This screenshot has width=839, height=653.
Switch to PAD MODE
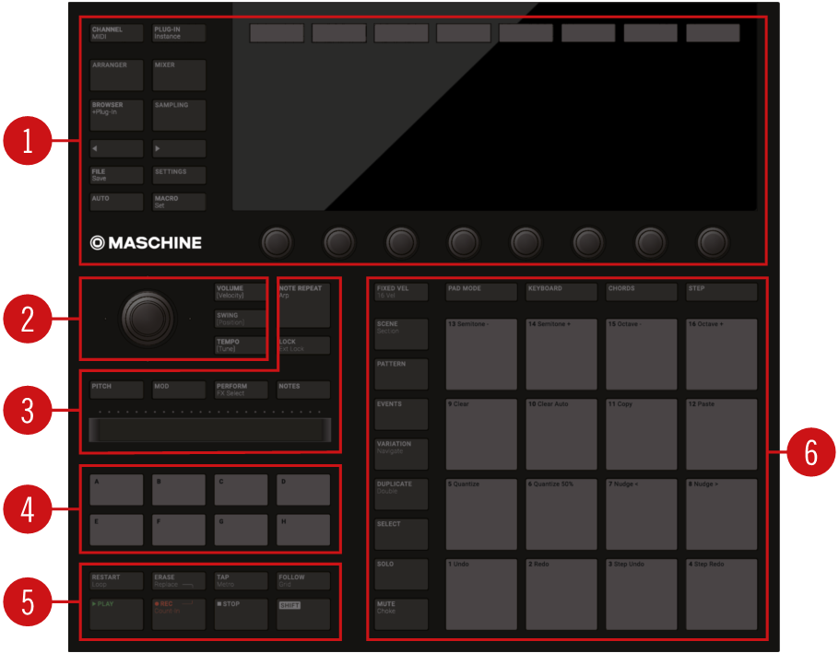[481, 292]
